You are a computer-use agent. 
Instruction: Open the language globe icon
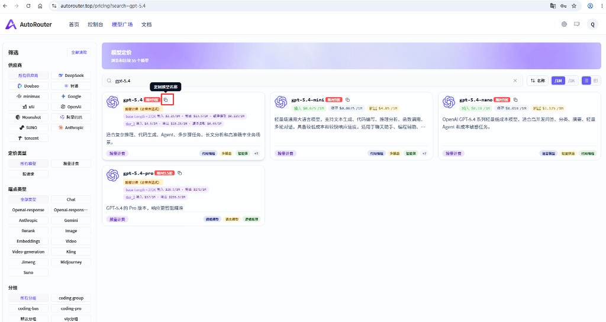click(x=564, y=24)
